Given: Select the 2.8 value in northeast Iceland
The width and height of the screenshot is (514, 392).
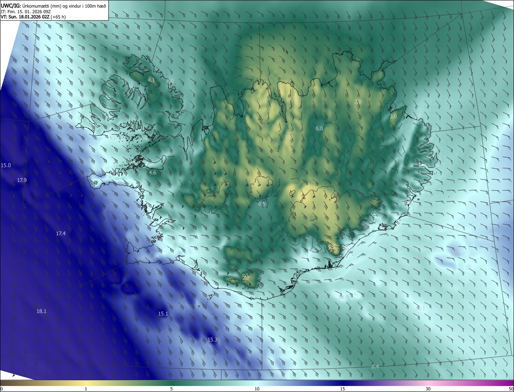Looking at the screenshot, I should (x=358, y=102).
